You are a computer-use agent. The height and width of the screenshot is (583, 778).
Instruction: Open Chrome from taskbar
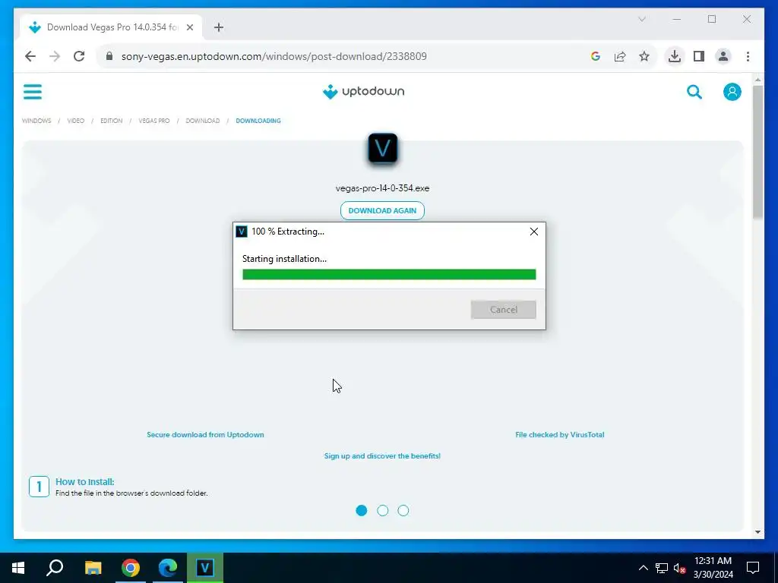point(131,568)
